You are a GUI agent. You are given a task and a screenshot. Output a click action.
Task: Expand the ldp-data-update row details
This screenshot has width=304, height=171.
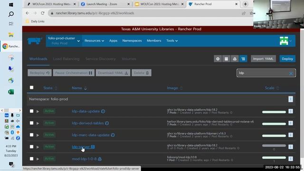pos(38,112)
